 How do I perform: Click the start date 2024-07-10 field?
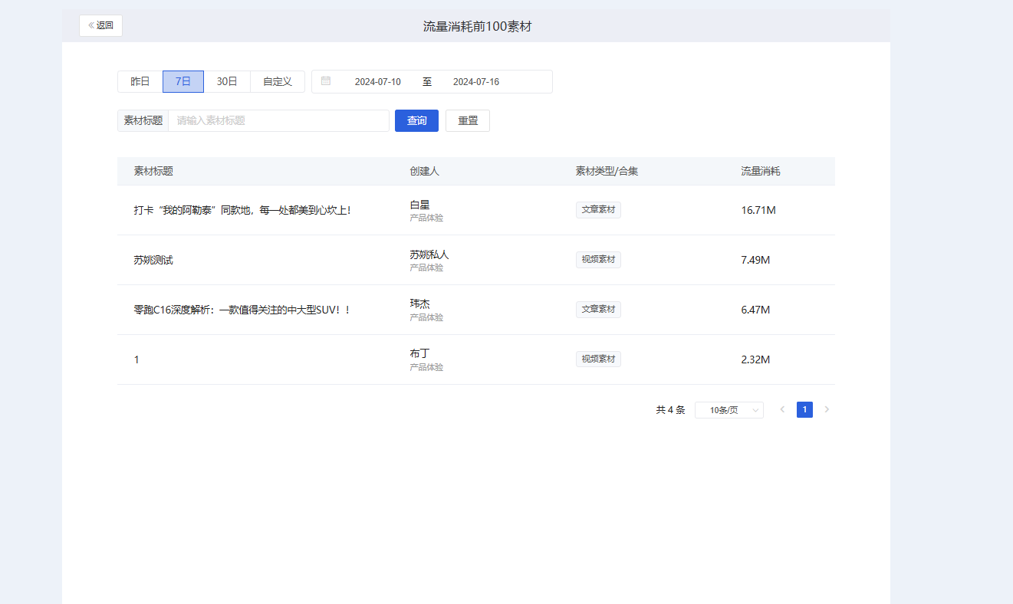(378, 82)
